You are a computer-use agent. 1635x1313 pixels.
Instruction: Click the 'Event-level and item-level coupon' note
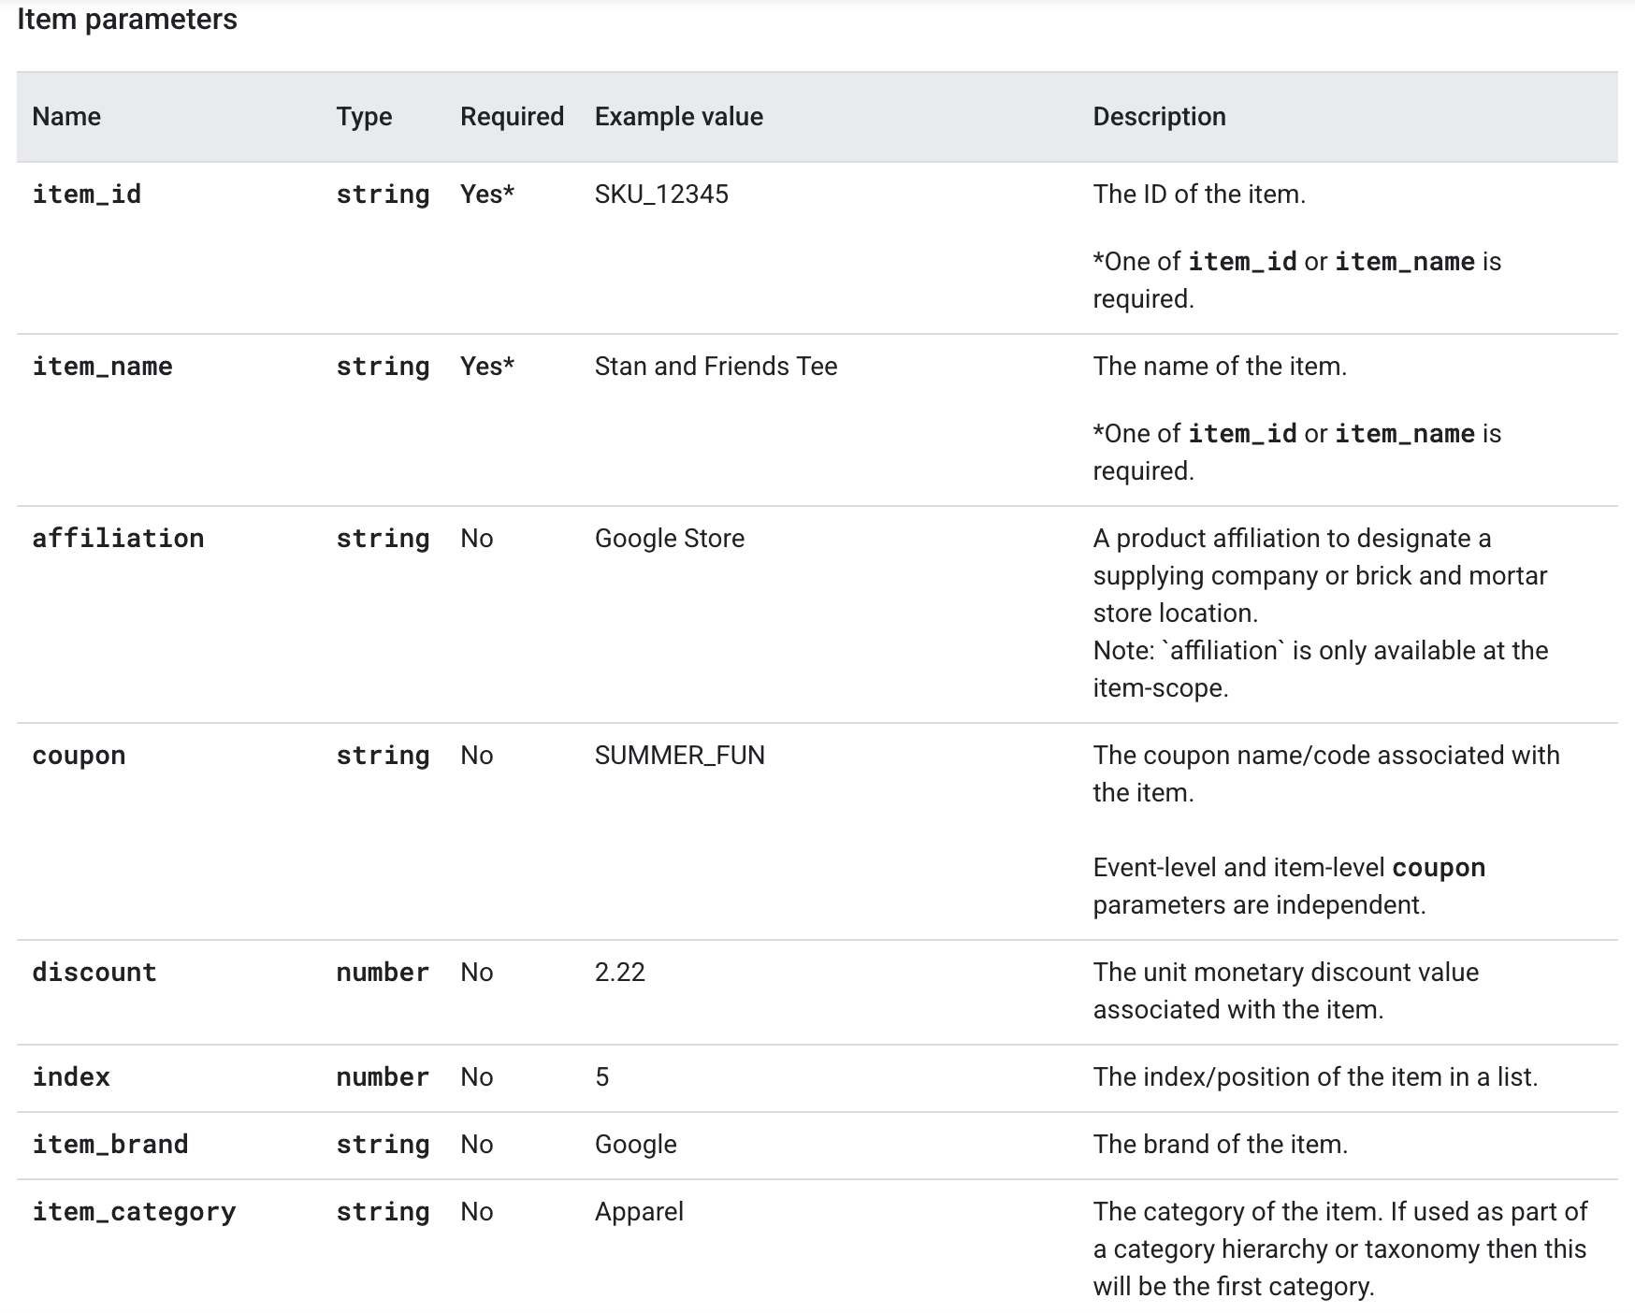[x=1289, y=886]
